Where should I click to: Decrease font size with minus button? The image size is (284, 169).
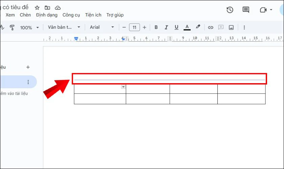(x=124, y=27)
